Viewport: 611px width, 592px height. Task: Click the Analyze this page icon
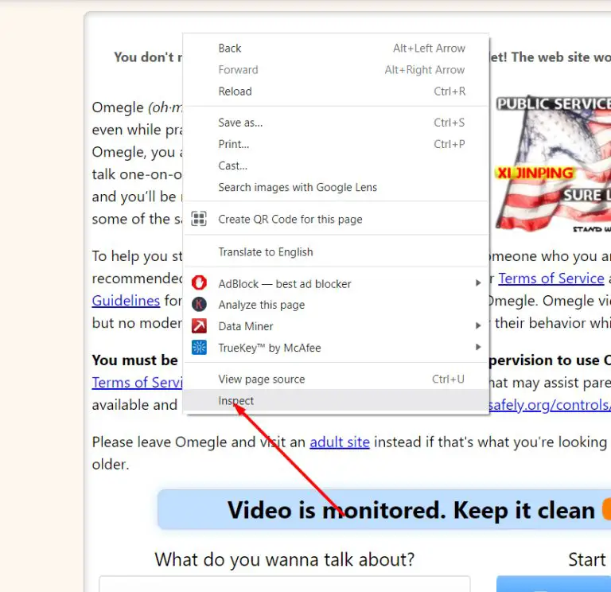(200, 305)
